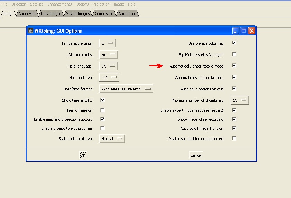
Task: Open the Enhancements menu
Action: pos(60,4)
